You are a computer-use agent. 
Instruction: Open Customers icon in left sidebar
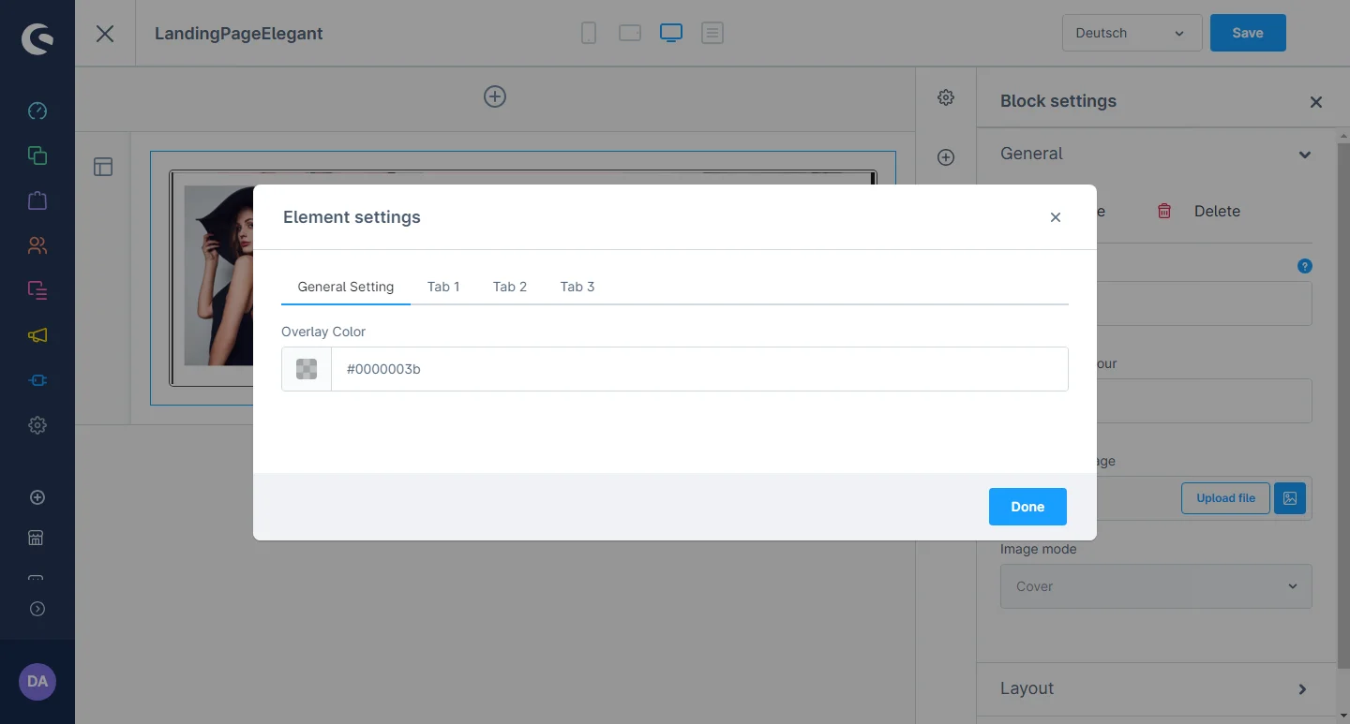37,245
